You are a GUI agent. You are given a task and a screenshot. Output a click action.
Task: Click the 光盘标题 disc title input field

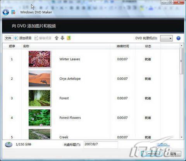pos(101,144)
